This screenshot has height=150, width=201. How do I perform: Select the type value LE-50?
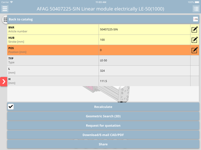coord(103,60)
